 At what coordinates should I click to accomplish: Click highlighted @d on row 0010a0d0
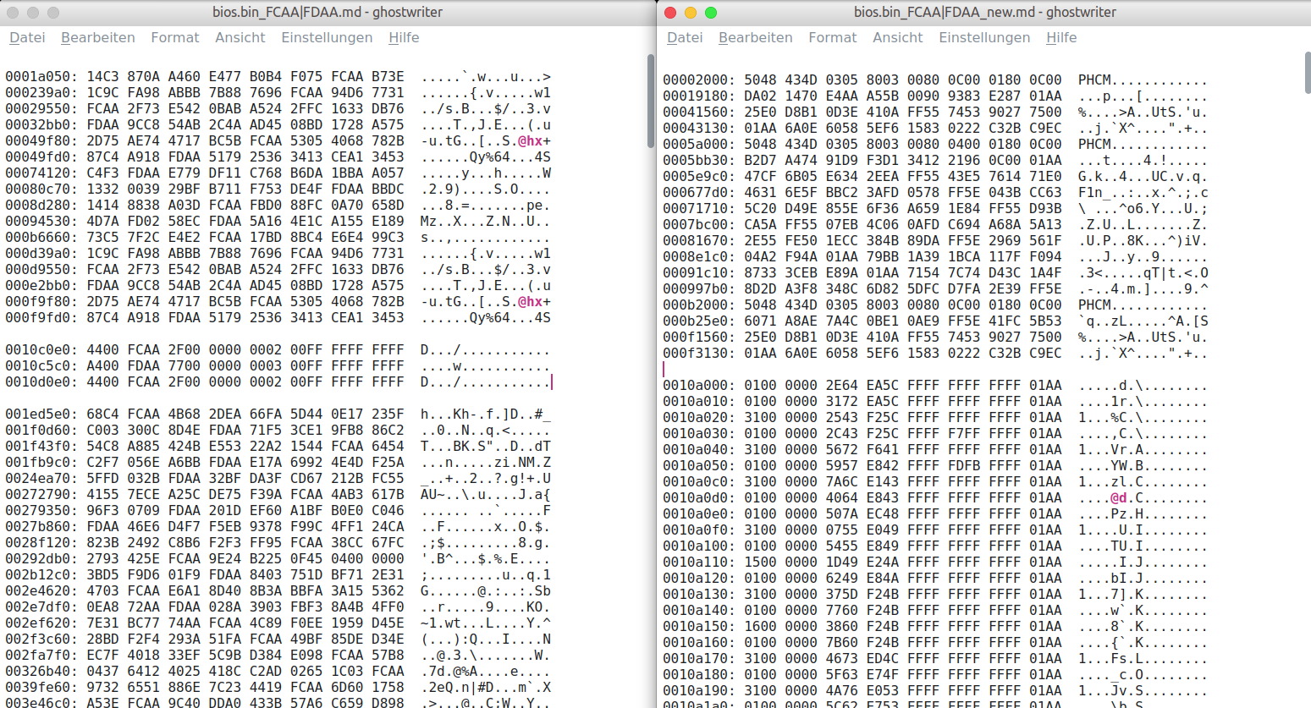point(1119,497)
